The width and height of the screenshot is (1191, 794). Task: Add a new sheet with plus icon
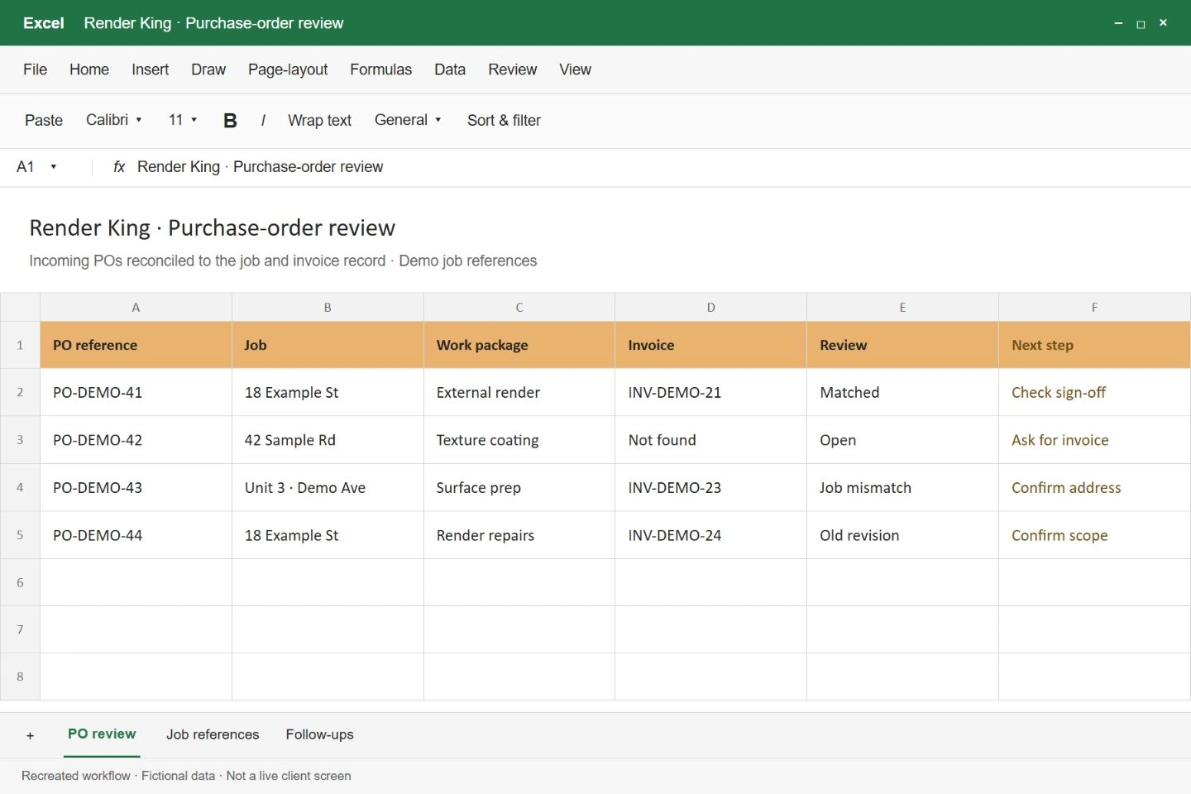coord(31,735)
